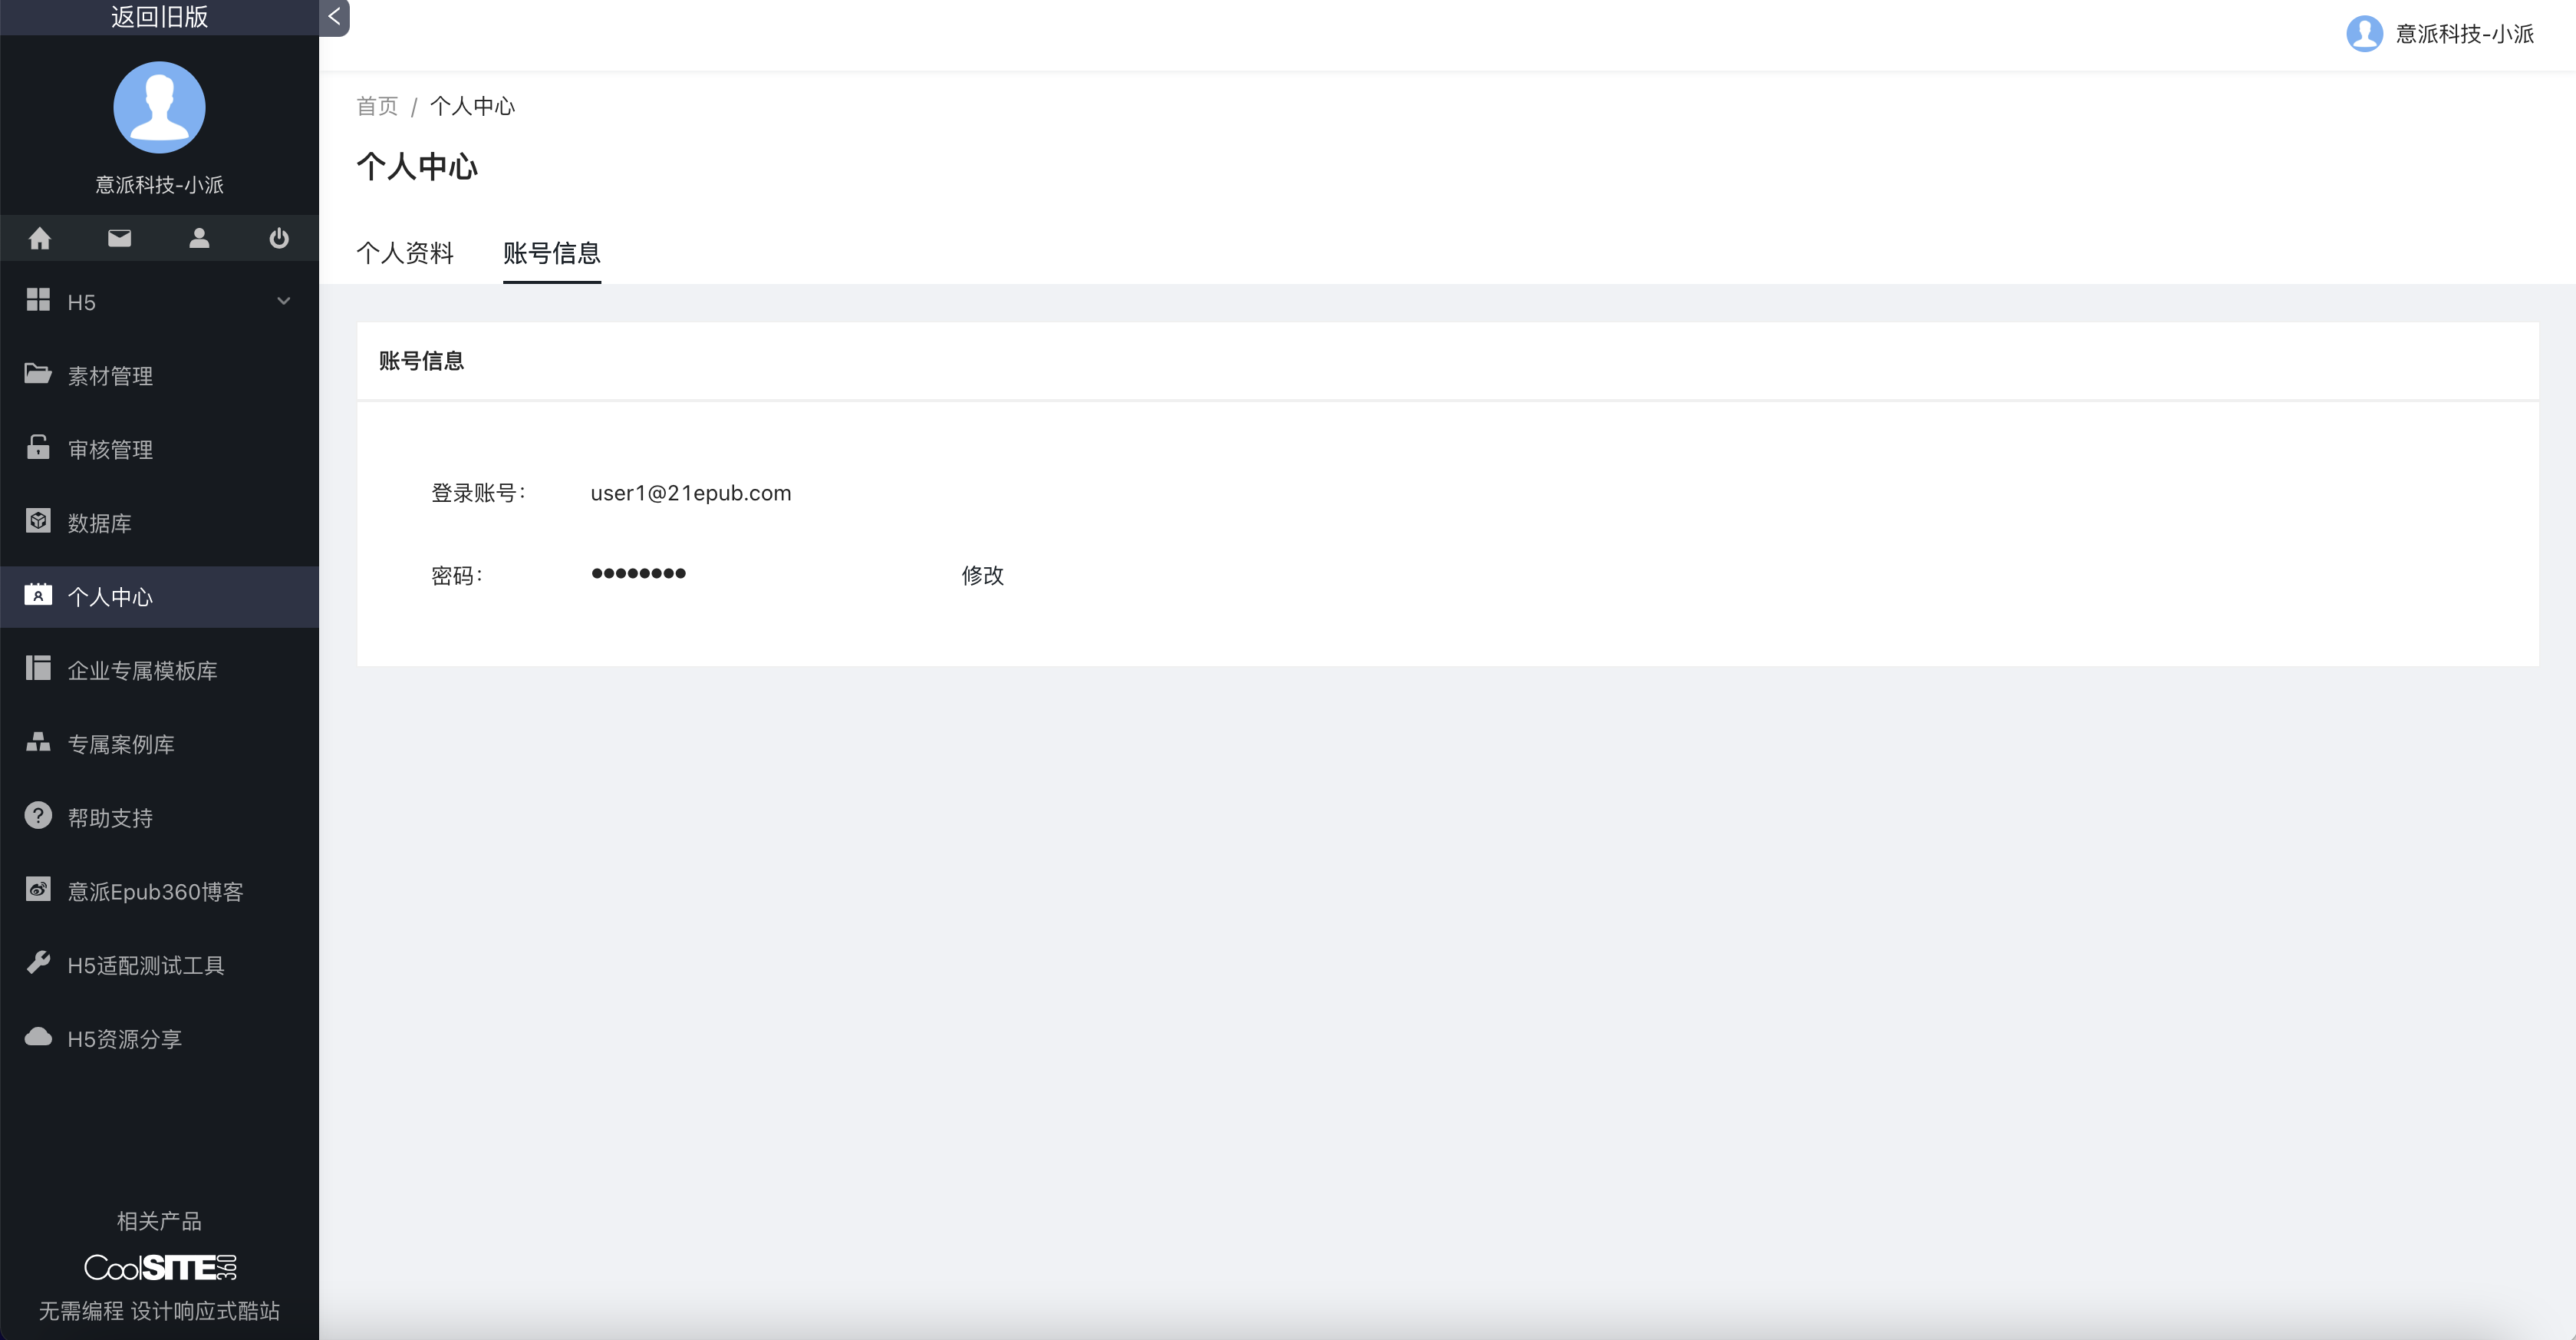Open the CoolSite360 product logo
The image size is (2576, 1340).
160,1267
